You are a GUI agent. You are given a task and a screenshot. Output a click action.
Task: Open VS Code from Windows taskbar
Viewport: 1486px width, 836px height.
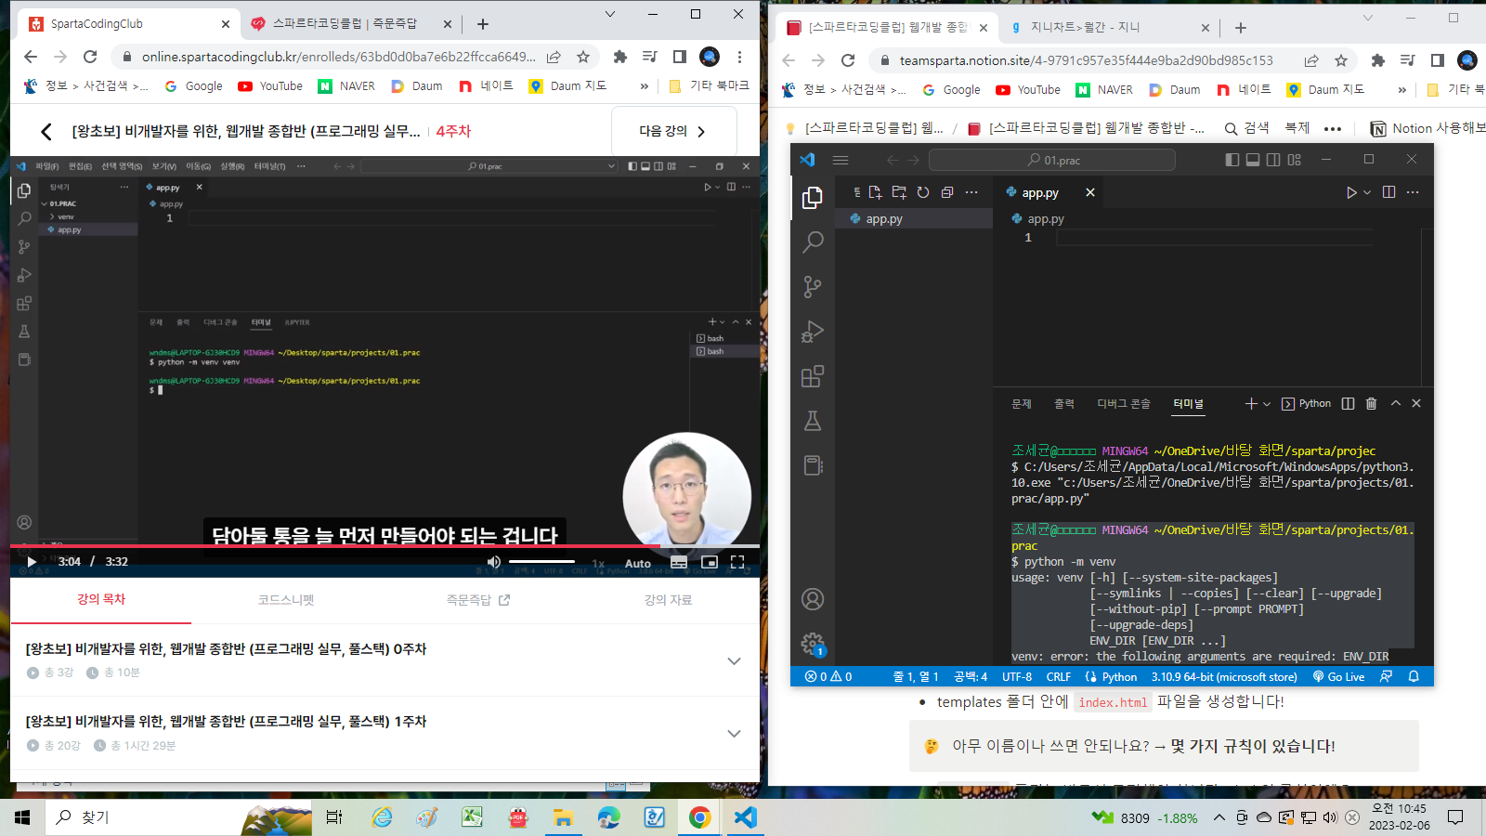click(745, 817)
